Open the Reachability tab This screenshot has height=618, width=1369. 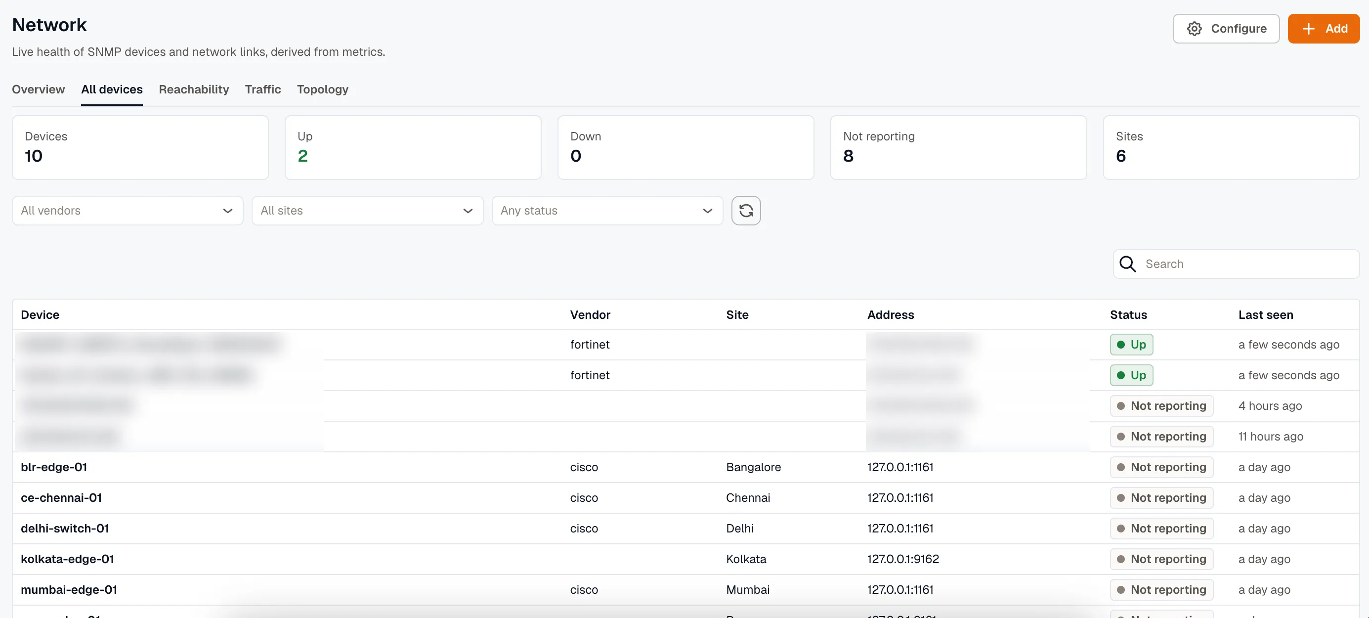[193, 89]
